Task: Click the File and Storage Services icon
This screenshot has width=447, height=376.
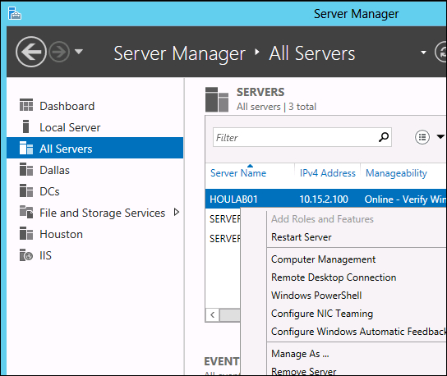Action: pos(26,212)
